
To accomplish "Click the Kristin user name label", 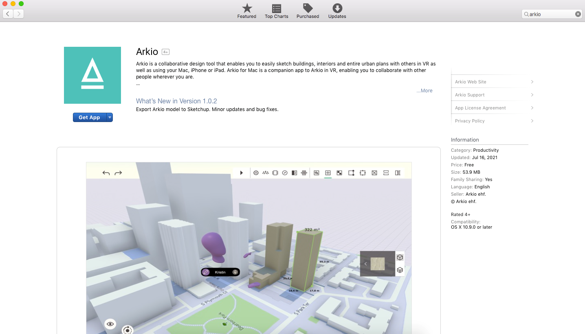I will pyautogui.click(x=220, y=272).
